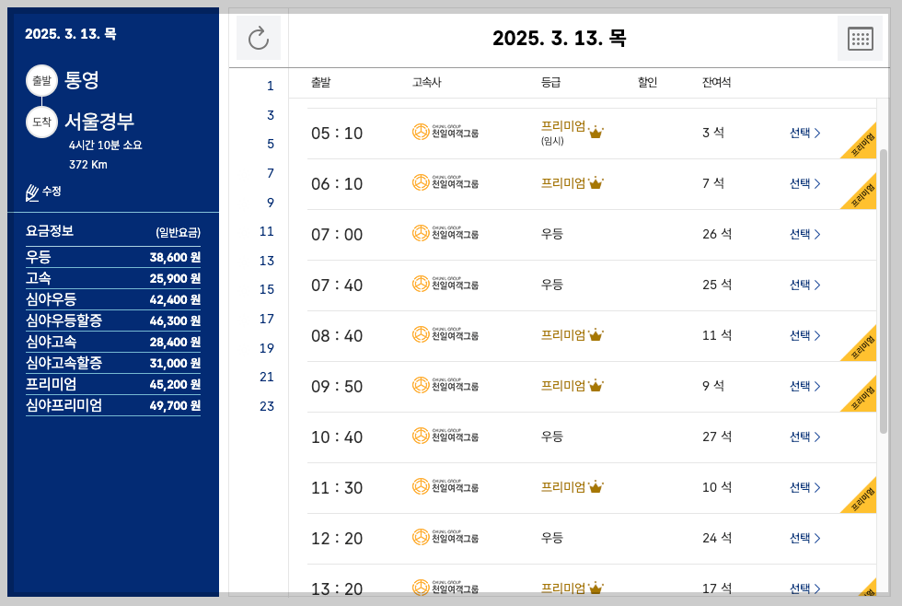Click the 4시간 10분 소요 duration text

point(105,145)
